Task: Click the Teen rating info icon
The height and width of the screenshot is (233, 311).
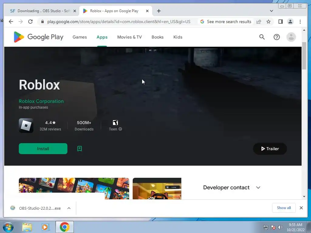Action: point(120,129)
